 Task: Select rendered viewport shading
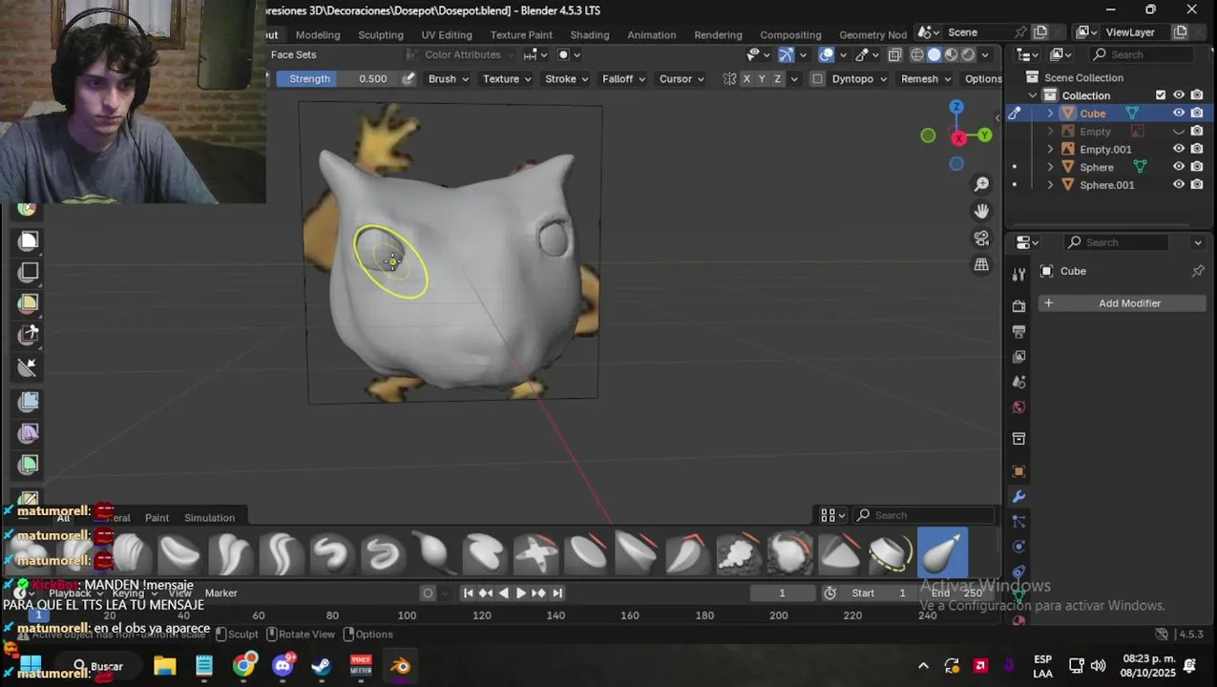pyautogui.click(x=969, y=54)
